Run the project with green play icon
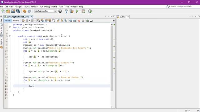The image size is (200, 112). tap(77, 11)
